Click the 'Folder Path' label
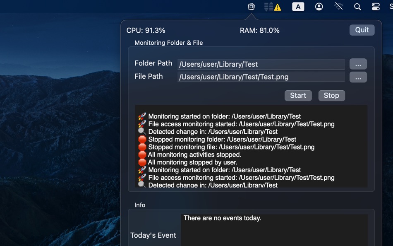 153,63
